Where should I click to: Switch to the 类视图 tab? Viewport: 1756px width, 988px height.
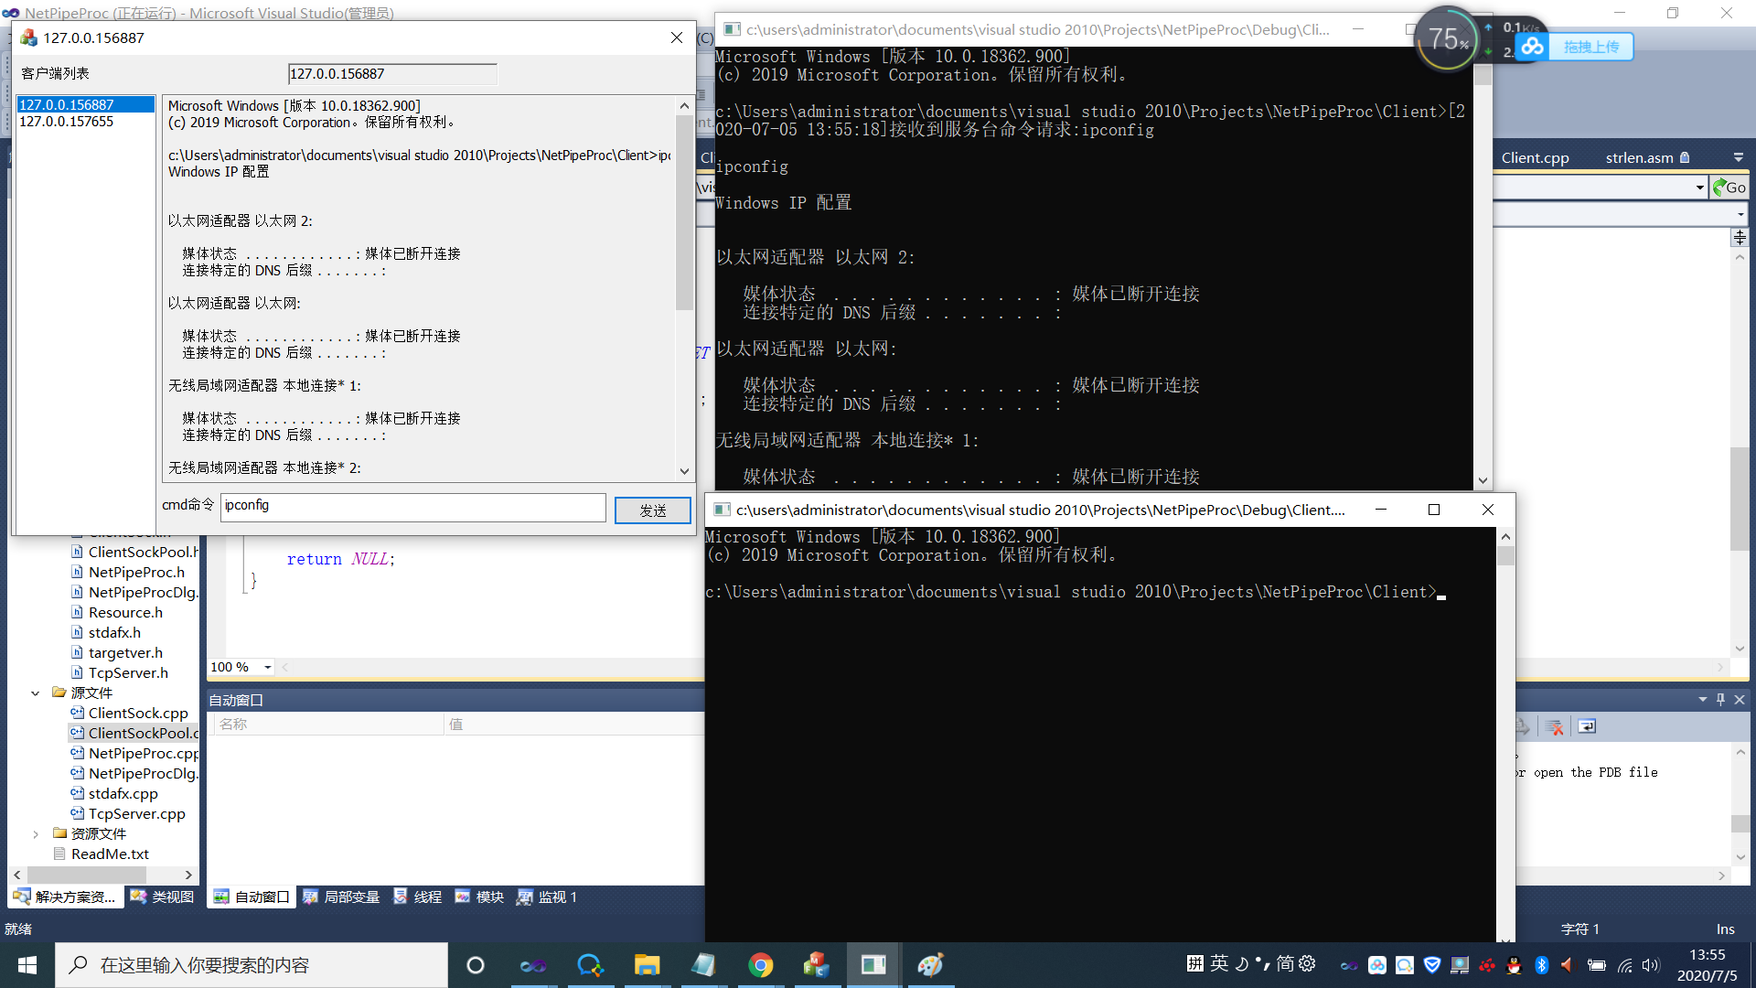(163, 897)
